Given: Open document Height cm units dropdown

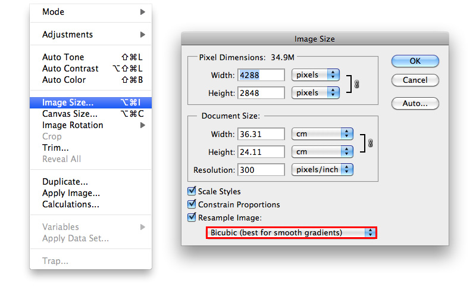Looking at the screenshot, I should (x=322, y=152).
